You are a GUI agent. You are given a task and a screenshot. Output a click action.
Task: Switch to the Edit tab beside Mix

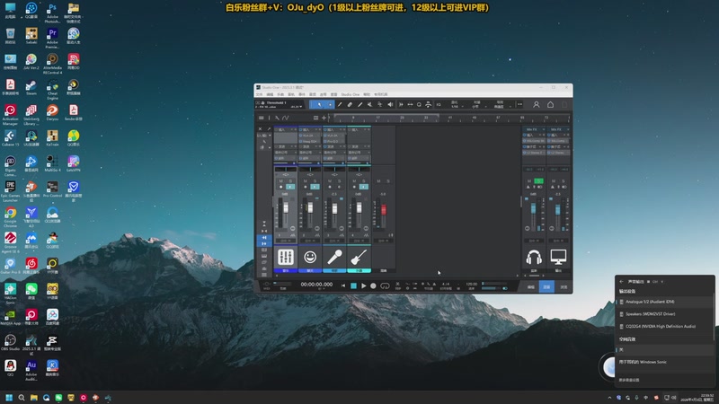point(531,286)
